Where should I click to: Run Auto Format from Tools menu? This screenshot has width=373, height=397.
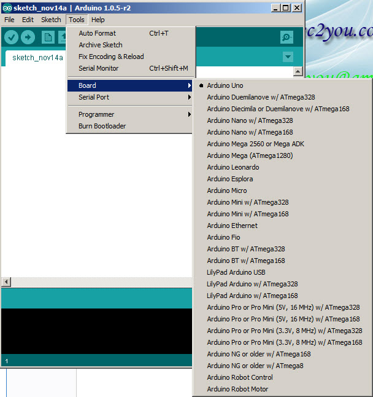[x=130, y=33]
